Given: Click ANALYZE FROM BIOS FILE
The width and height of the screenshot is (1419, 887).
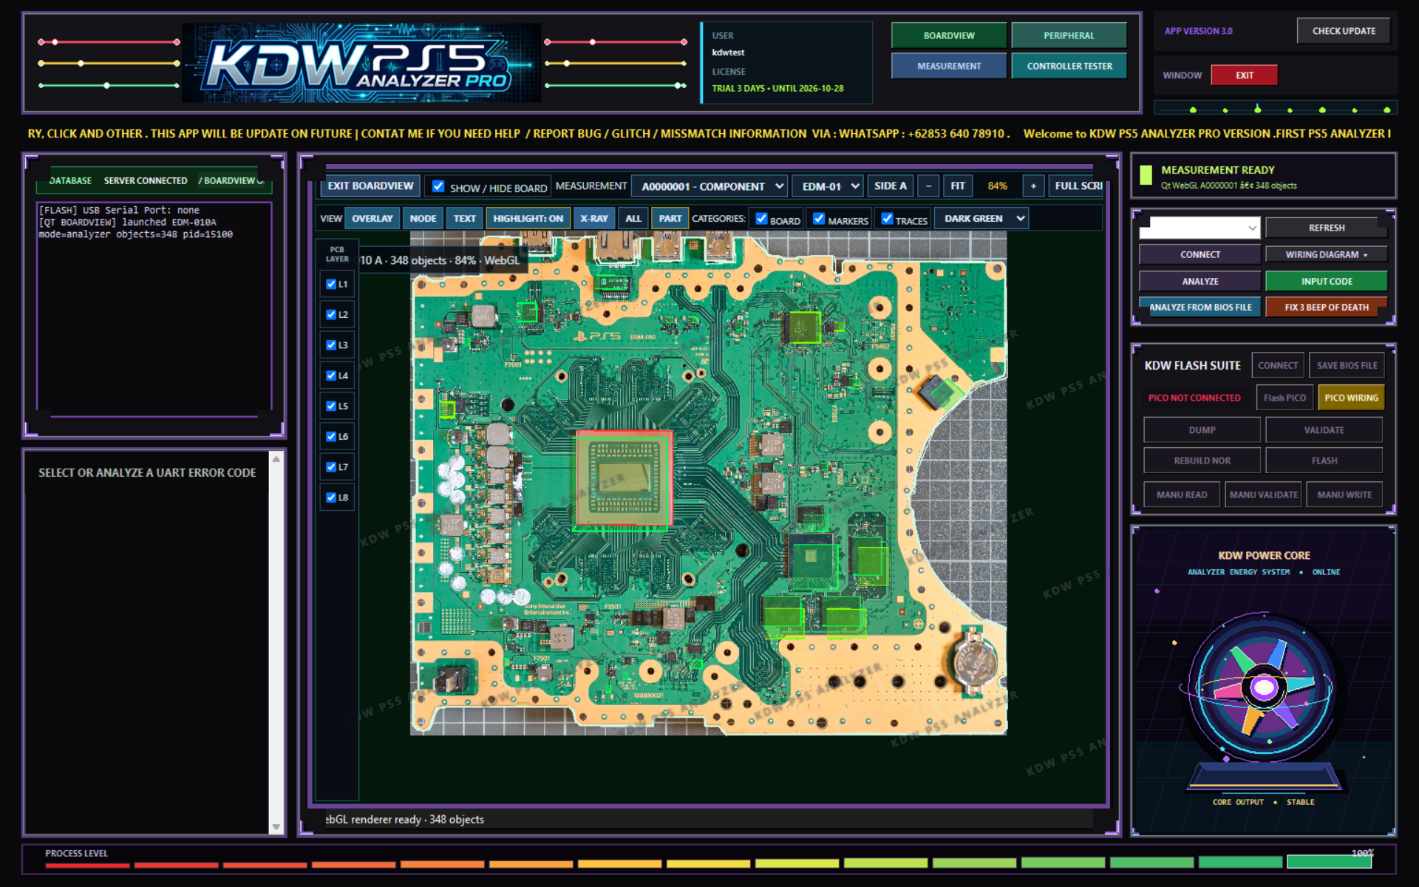Looking at the screenshot, I should pos(1199,307).
